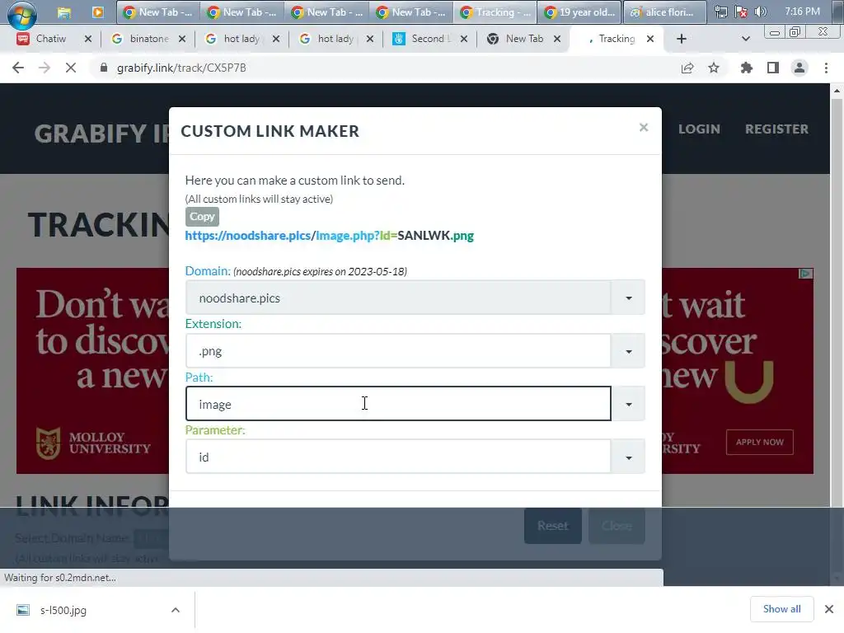Open a new browser tab

point(682,39)
